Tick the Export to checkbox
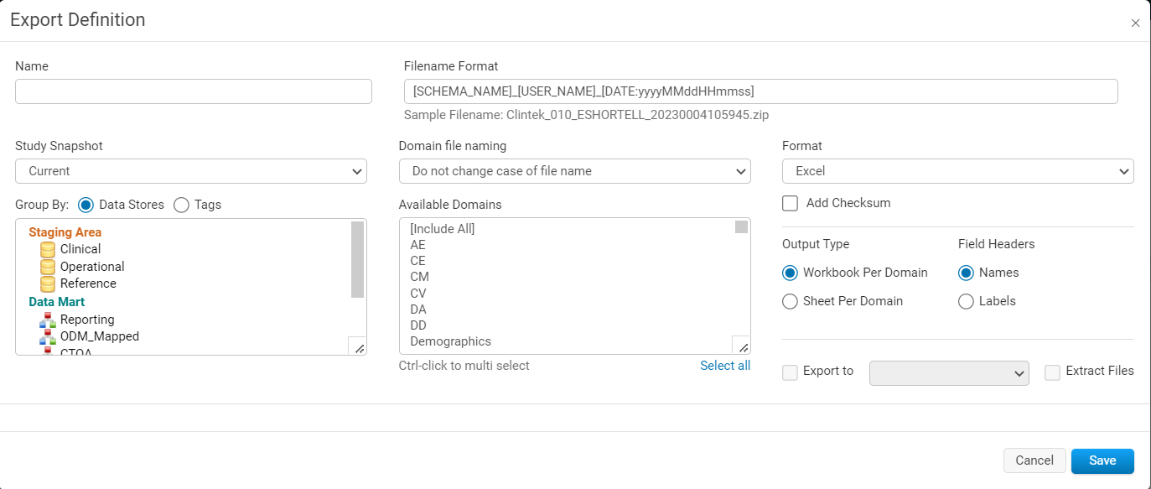The image size is (1151, 489). point(790,372)
